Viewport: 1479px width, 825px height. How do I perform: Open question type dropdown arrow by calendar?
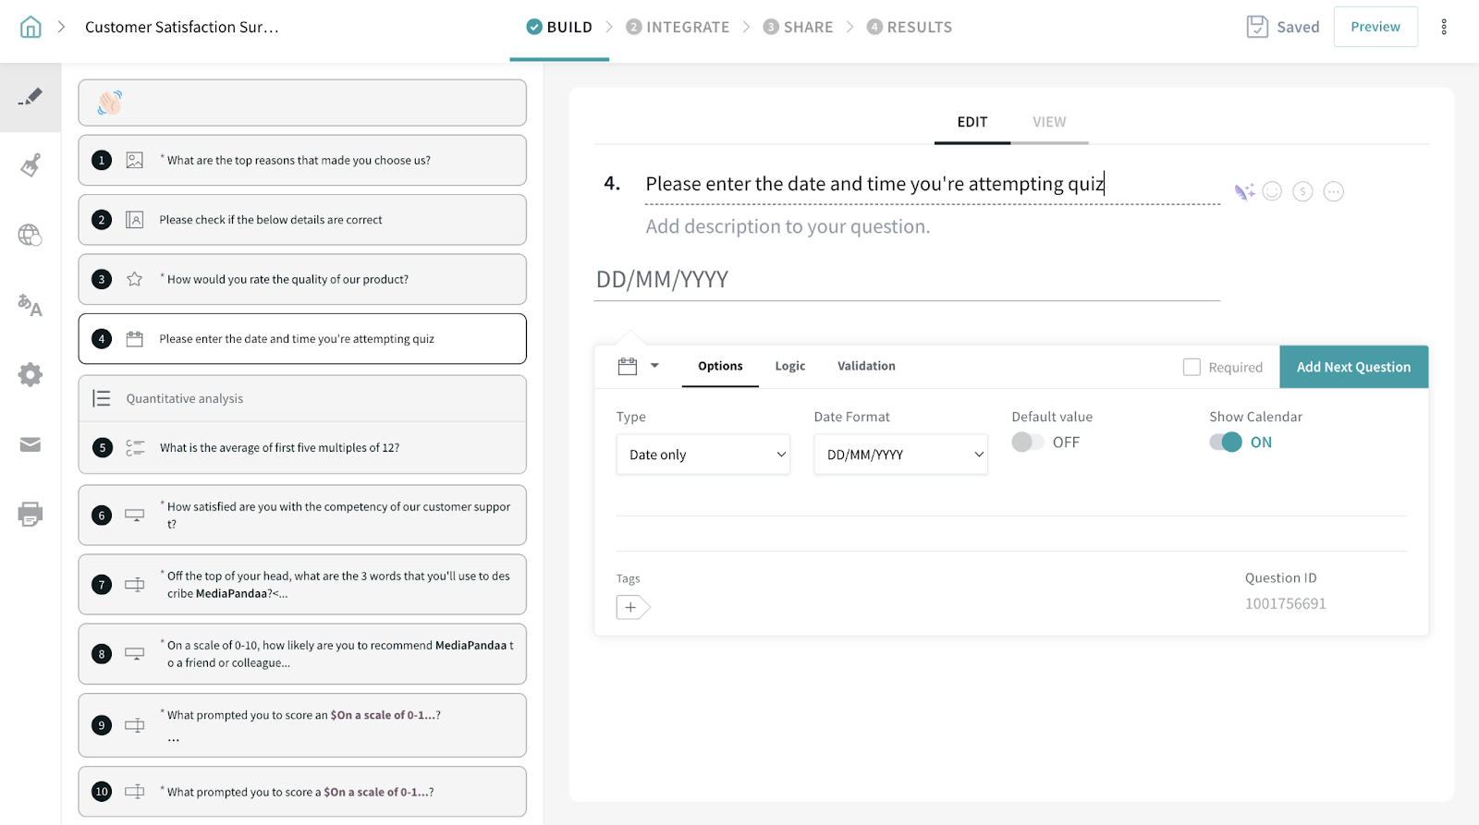click(x=654, y=366)
